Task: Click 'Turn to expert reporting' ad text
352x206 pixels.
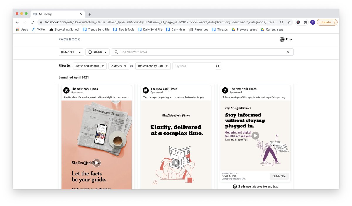Action: [x=174, y=97]
